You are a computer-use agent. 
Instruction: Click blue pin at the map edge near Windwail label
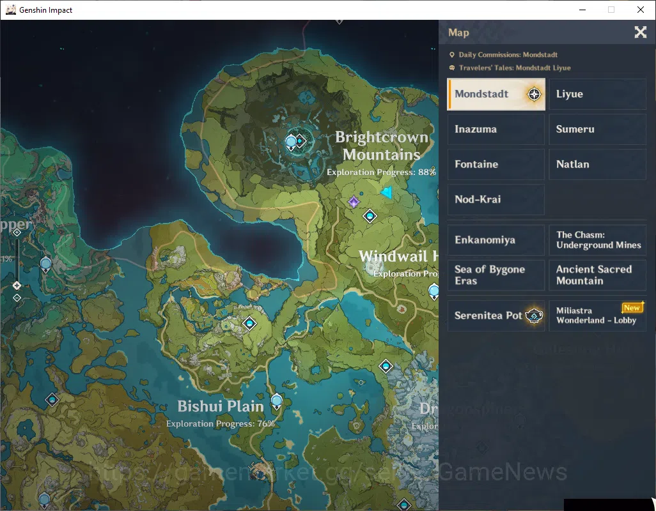(x=434, y=291)
